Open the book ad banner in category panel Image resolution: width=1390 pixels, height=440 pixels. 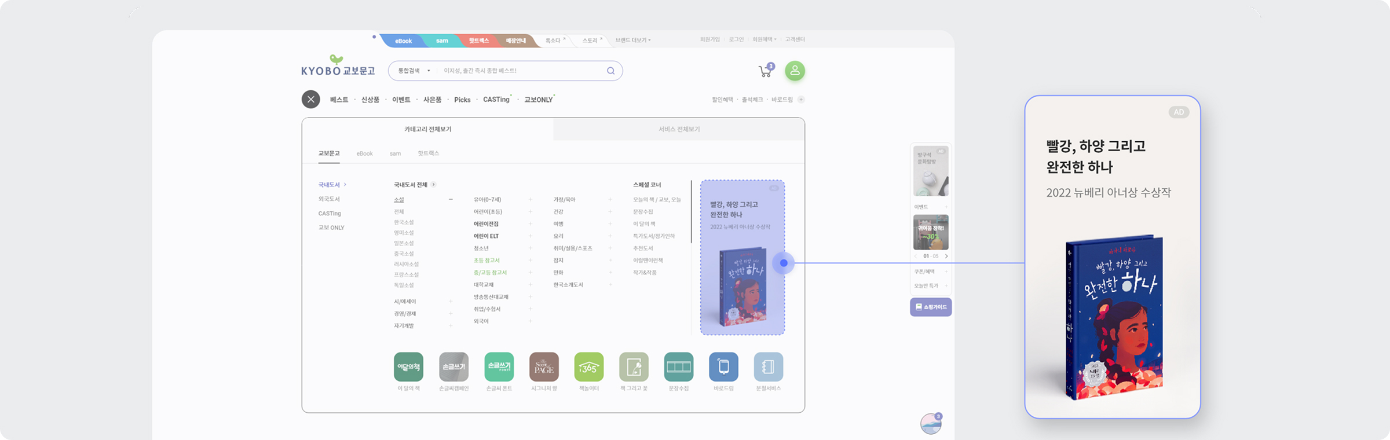(x=742, y=258)
